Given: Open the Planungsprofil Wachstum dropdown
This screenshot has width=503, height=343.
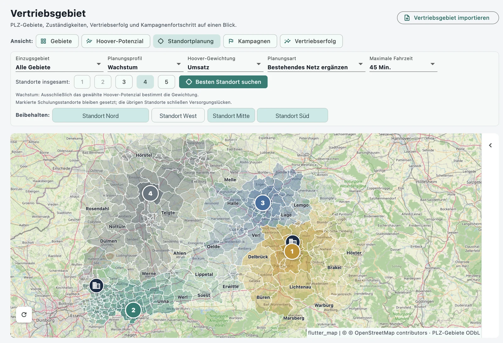Looking at the screenshot, I should pos(145,64).
